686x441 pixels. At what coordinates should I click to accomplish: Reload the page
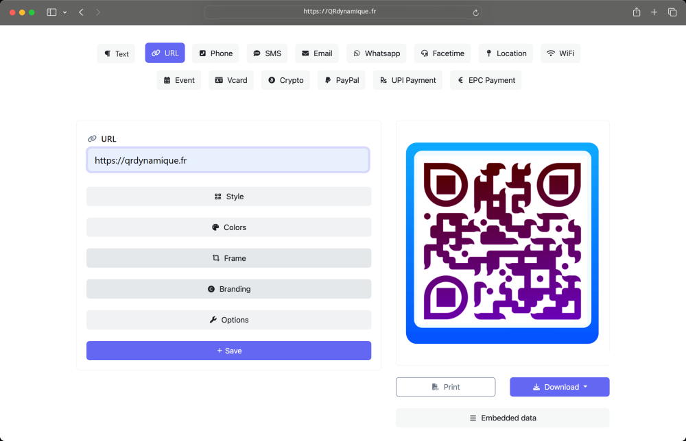[475, 12]
